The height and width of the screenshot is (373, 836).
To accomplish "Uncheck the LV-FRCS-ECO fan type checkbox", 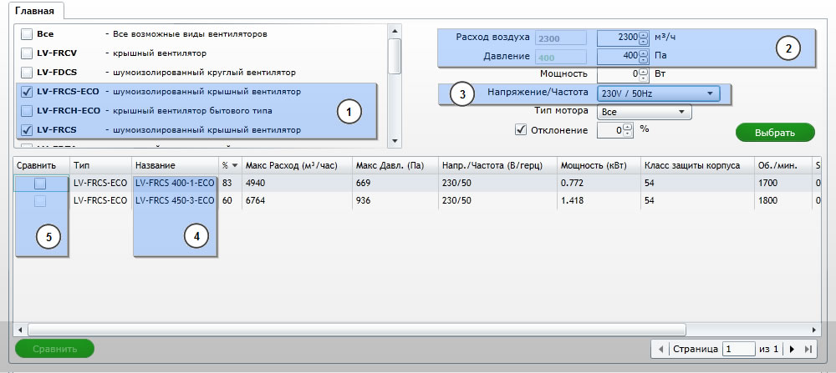I will (27, 92).
